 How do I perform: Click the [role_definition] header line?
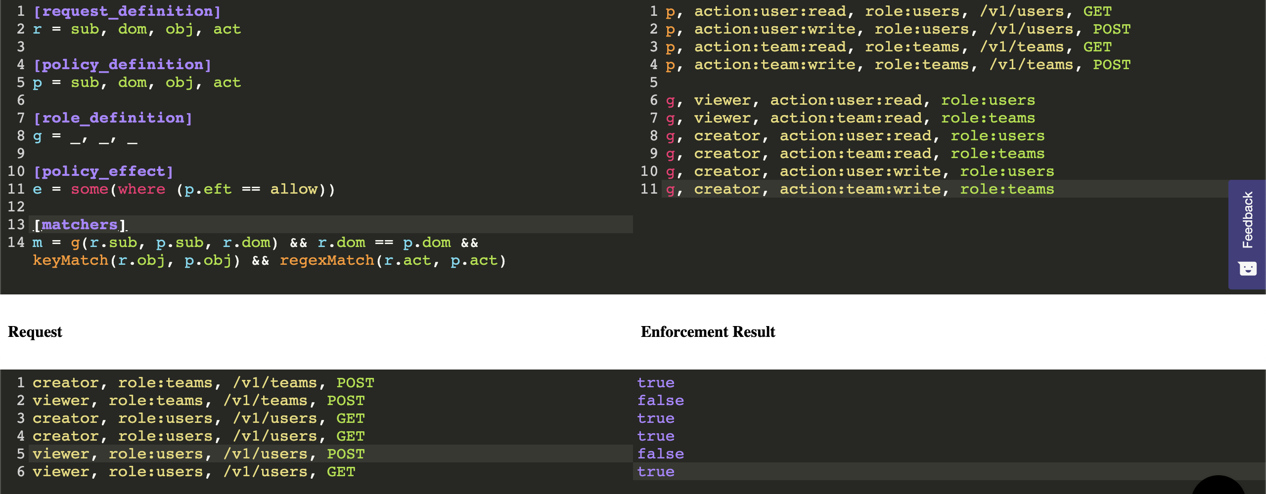[112, 118]
